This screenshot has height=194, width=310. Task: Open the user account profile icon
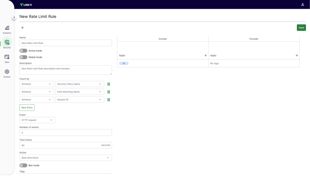302,4
